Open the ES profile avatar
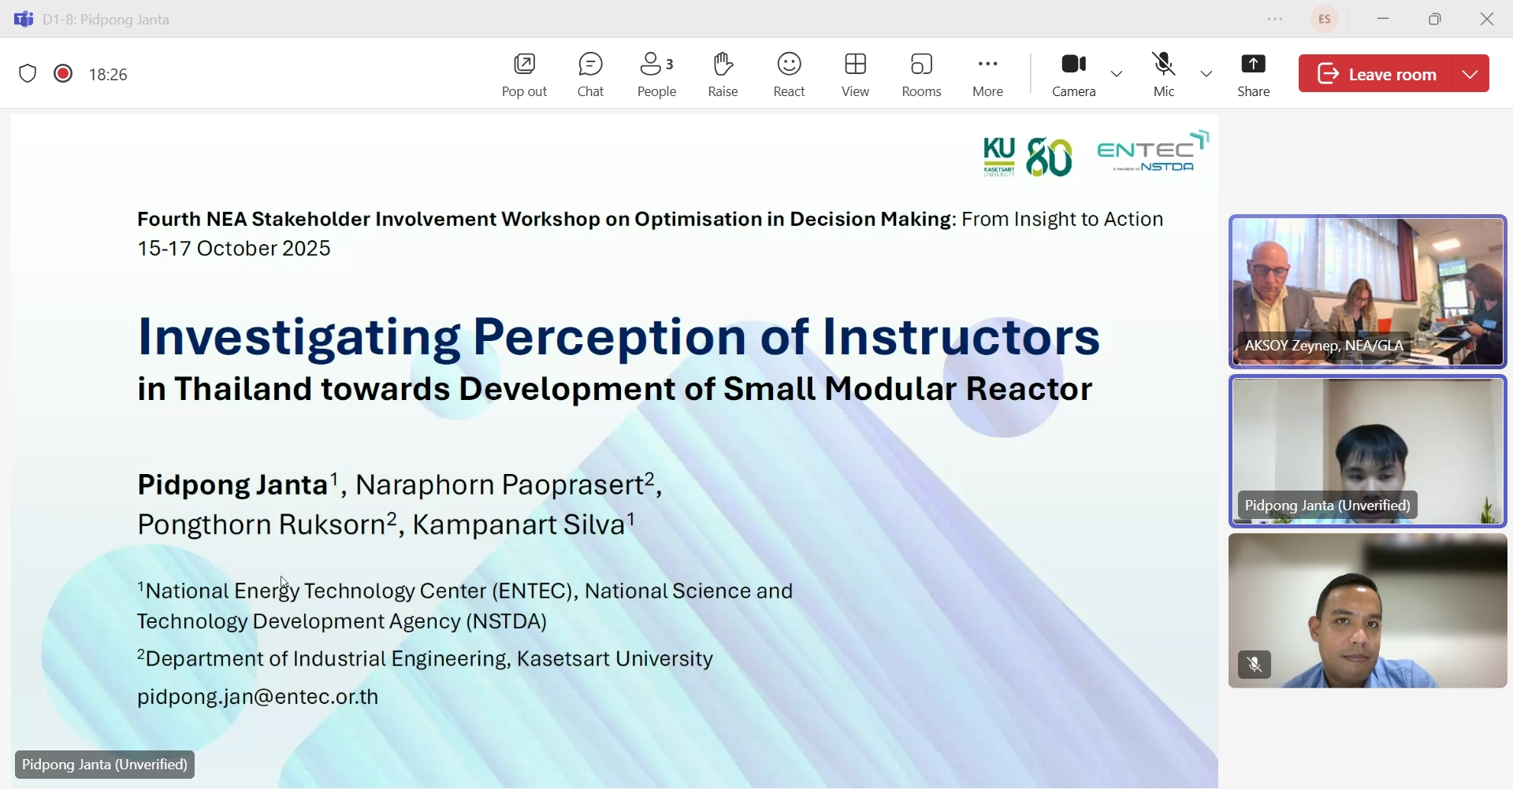Image resolution: width=1513 pixels, height=789 pixels. point(1326,20)
